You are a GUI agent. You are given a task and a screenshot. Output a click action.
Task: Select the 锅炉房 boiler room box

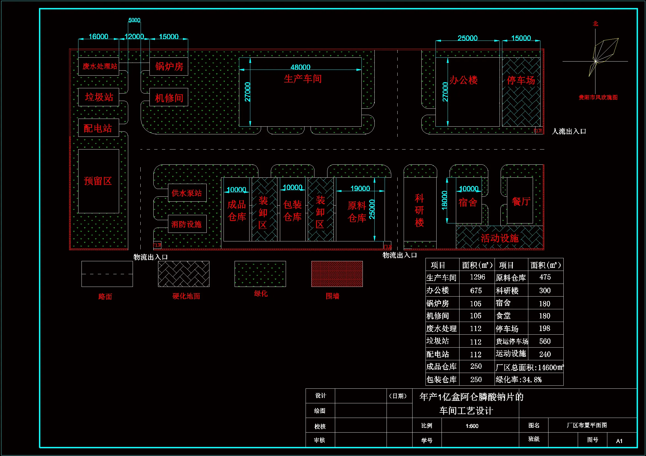pos(169,66)
